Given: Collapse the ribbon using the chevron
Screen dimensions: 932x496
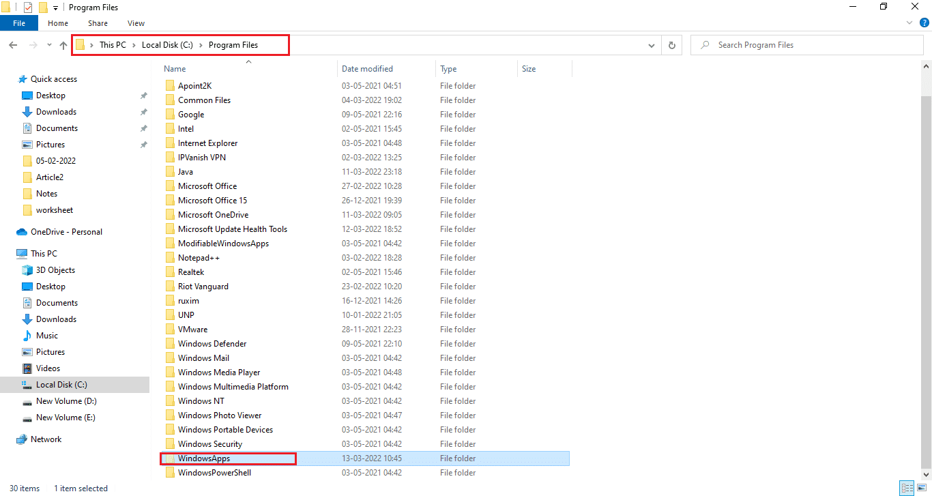Looking at the screenshot, I should [909, 23].
